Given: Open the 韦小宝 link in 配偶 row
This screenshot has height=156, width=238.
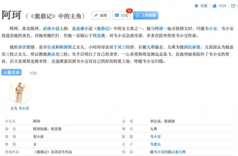Looking at the screenshot, I should tap(155, 137).
